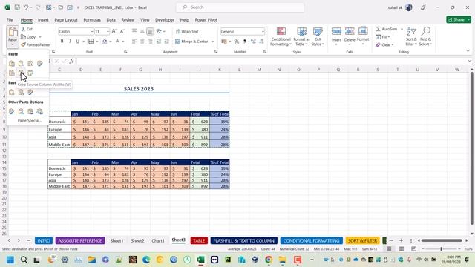Open the Calibri font name dropdown
The width and height of the screenshot is (475, 267).
pos(91,31)
